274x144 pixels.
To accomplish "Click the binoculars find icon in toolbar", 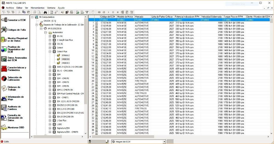I will pyautogui.click(x=45, y=12).
